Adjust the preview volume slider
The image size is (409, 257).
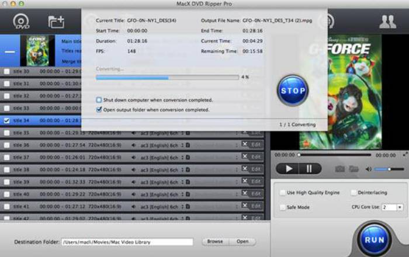pos(389,169)
